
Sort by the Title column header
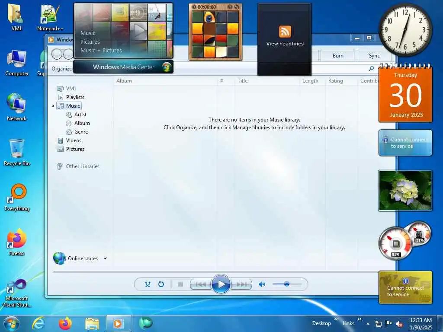(266, 81)
